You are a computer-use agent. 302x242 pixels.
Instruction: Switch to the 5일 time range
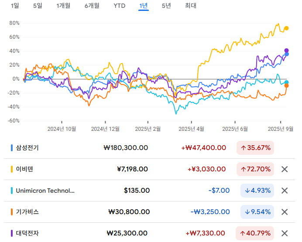[38, 6]
